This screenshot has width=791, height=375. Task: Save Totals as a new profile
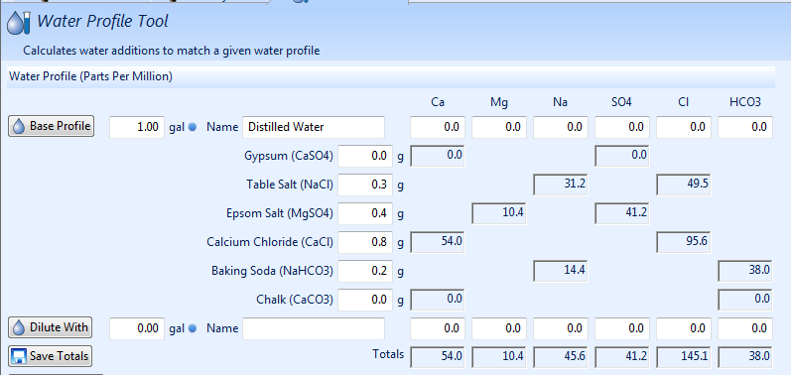click(x=50, y=356)
